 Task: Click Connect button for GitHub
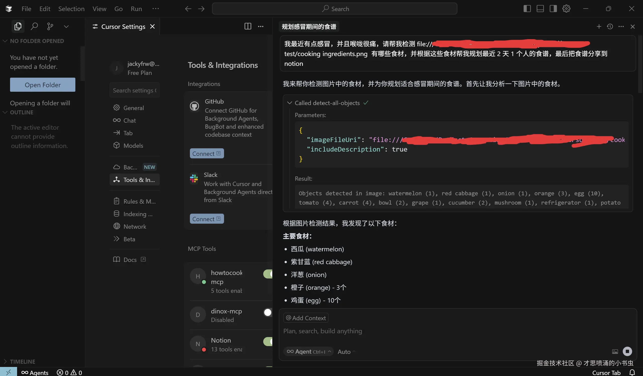coord(206,153)
